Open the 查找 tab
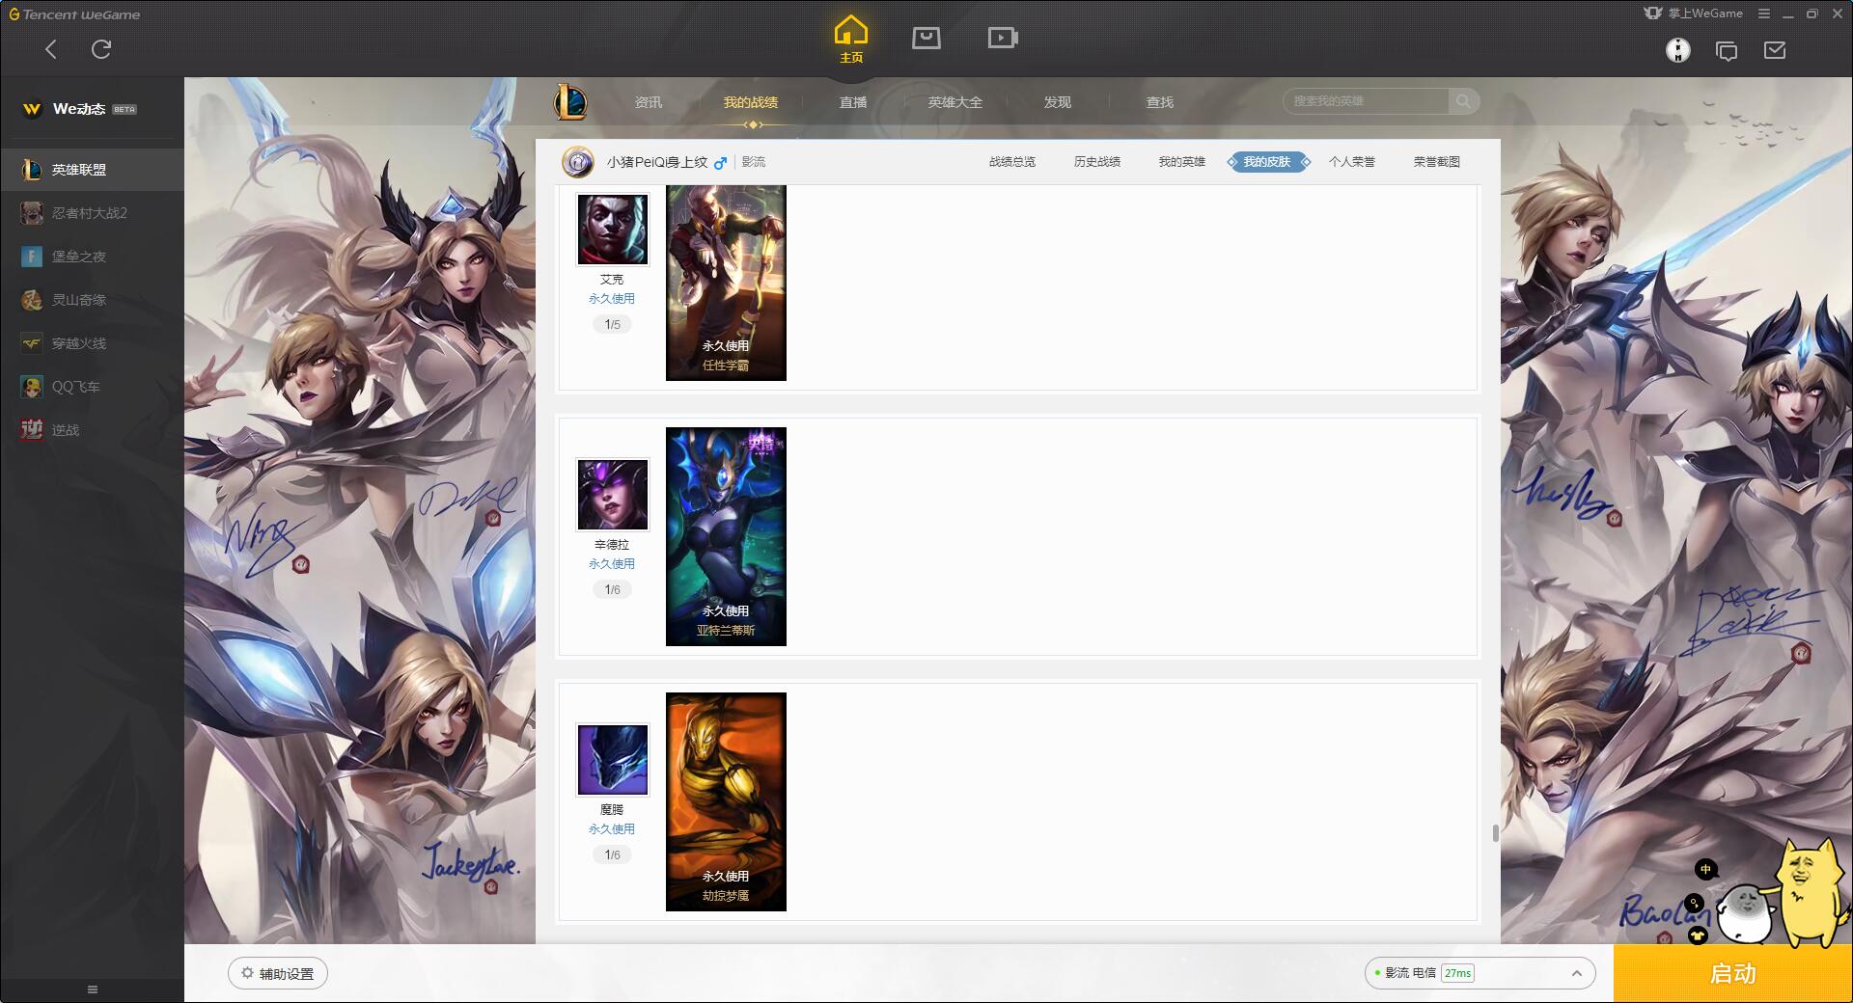 (x=1160, y=102)
